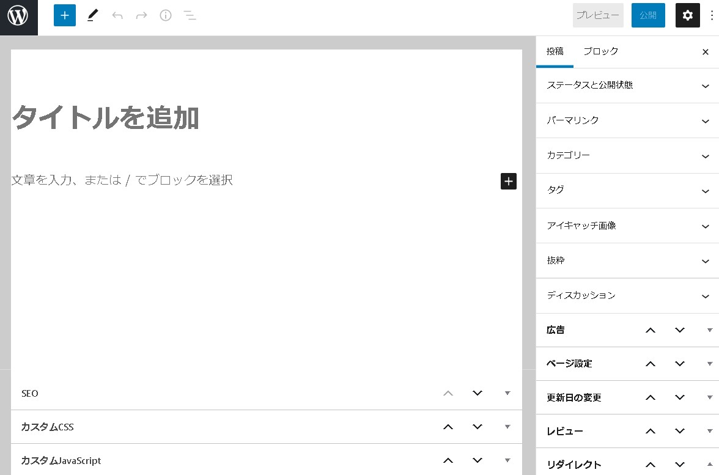Expand the アイキャッチ画像 section
This screenshot has width=719, height=475.
click(627, 226)
